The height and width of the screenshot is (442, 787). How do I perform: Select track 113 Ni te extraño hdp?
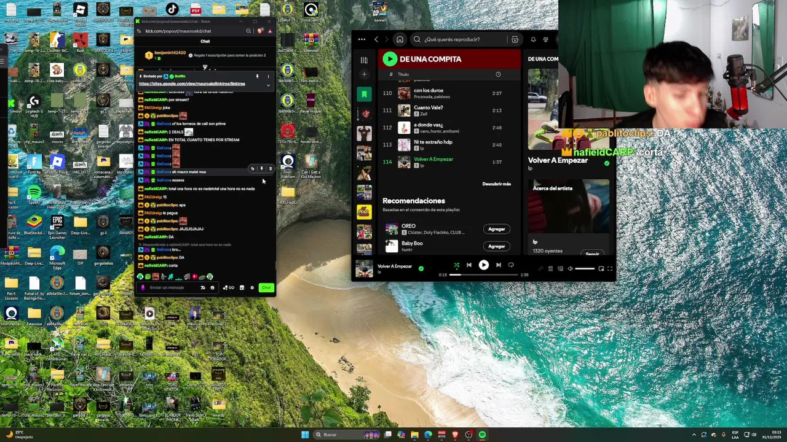(450, 145)
